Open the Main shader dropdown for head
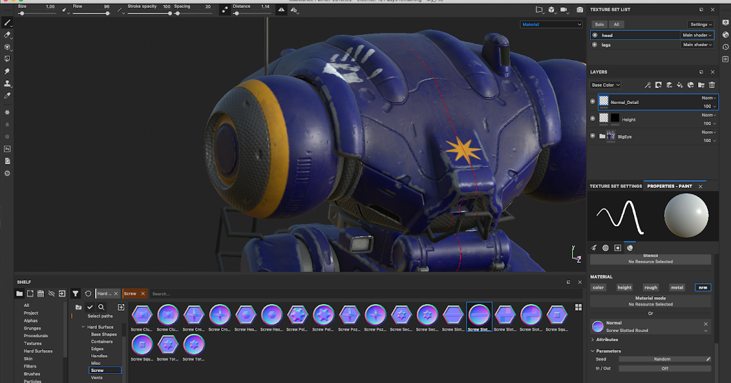This screenshot has width=731, height=383. [697, 35]
